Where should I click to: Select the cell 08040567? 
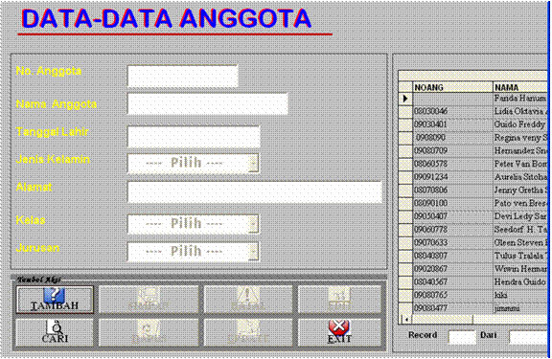pyautogui.click(x=452, y=282)
